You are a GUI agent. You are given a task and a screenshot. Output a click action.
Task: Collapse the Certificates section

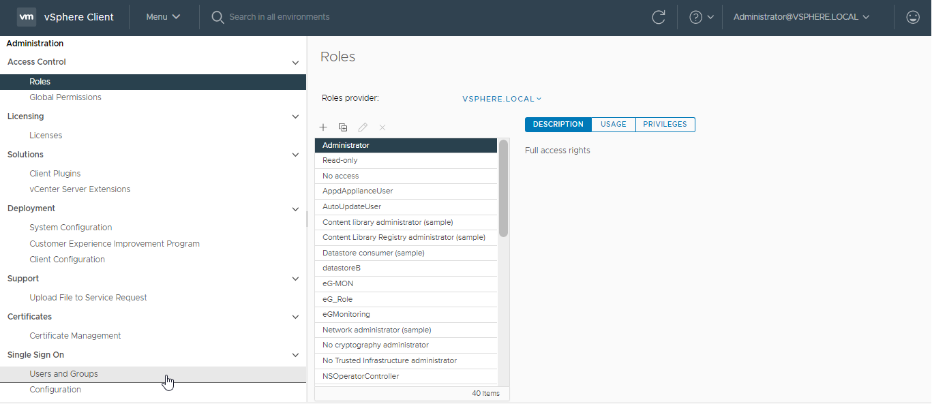coord(295,317)
